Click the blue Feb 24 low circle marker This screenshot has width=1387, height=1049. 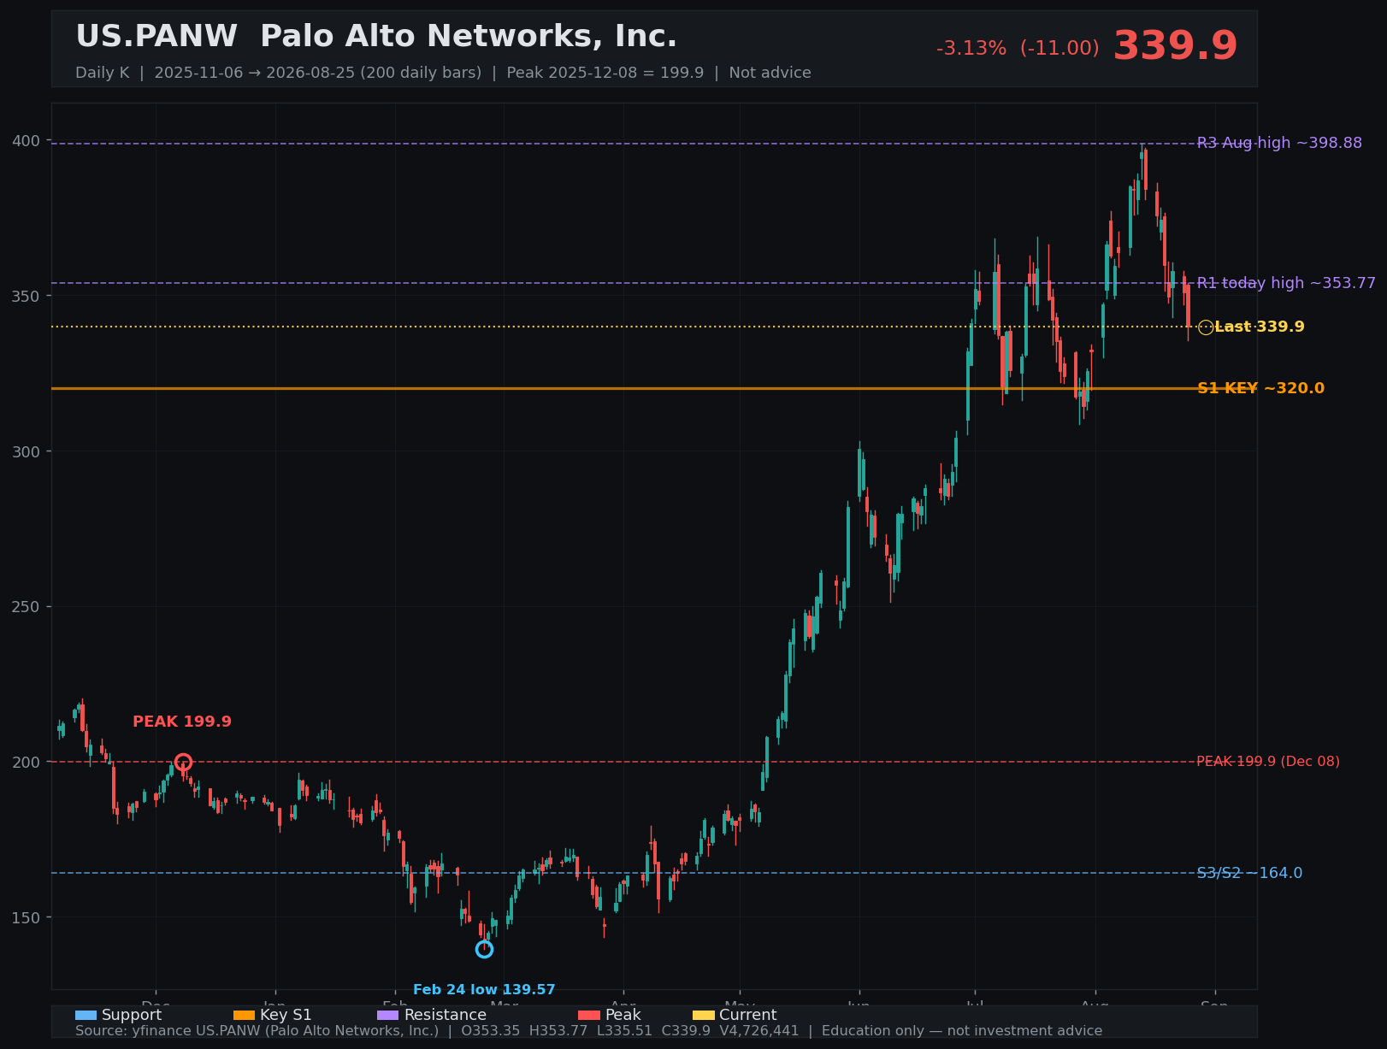pos(484,949)
